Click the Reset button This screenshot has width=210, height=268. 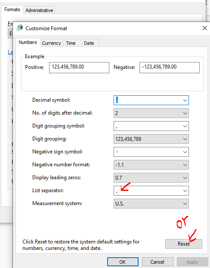point(184,244)
